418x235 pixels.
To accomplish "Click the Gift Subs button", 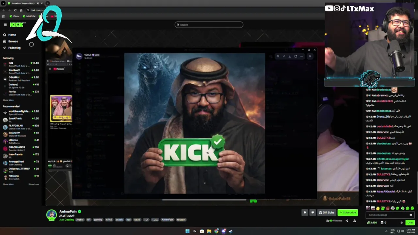I will [x=327, y=212].
